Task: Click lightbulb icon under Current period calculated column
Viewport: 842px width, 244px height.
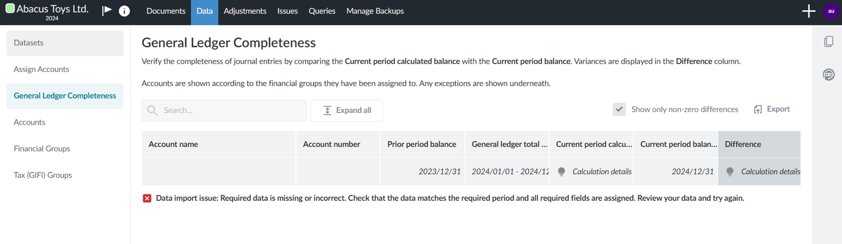Action: click(562, 171)
